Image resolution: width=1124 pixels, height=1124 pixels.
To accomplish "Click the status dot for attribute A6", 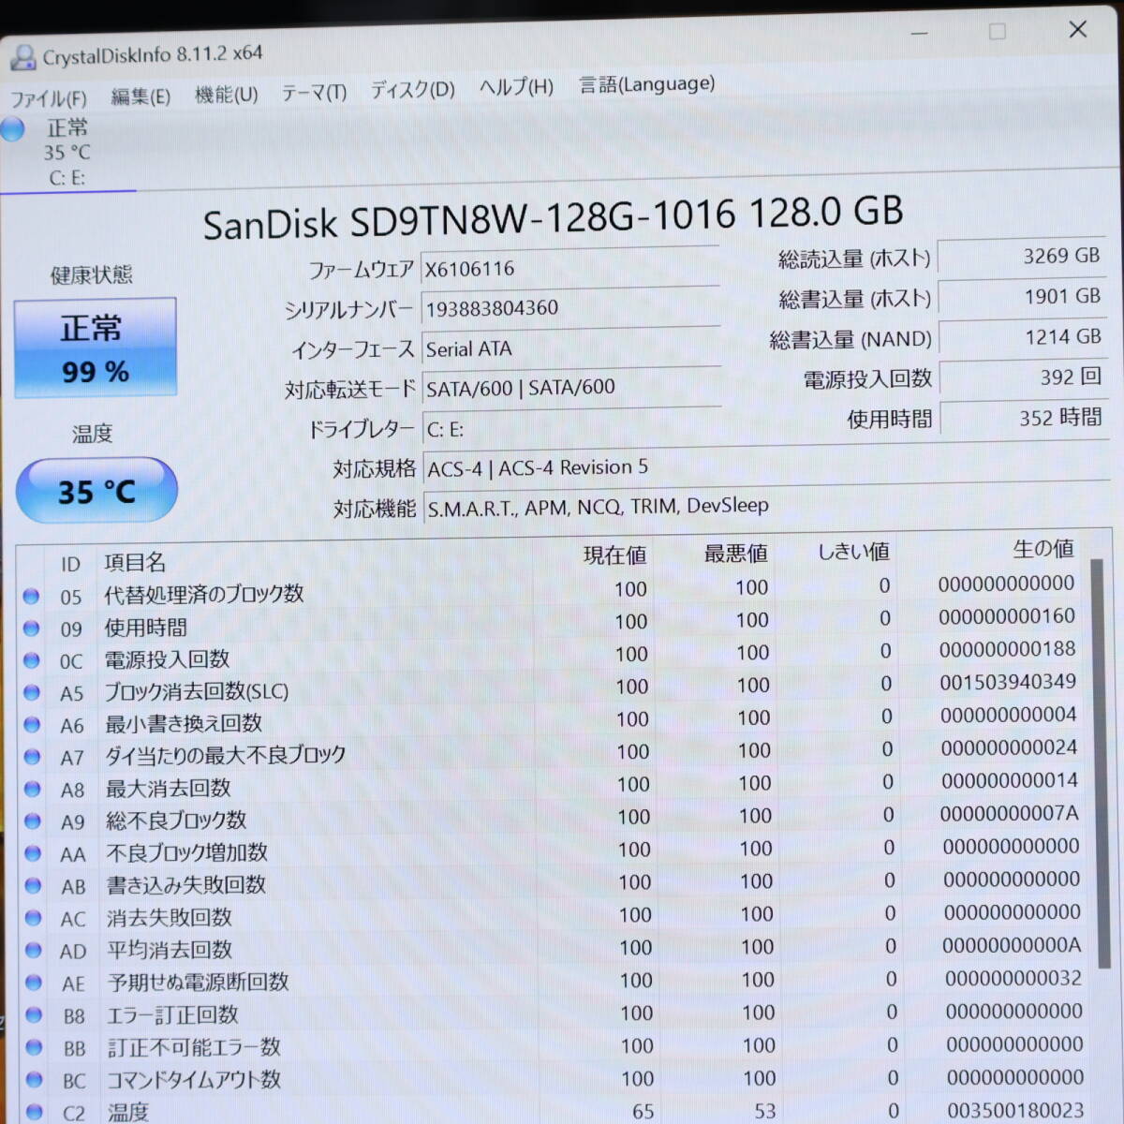I will 32,725.
